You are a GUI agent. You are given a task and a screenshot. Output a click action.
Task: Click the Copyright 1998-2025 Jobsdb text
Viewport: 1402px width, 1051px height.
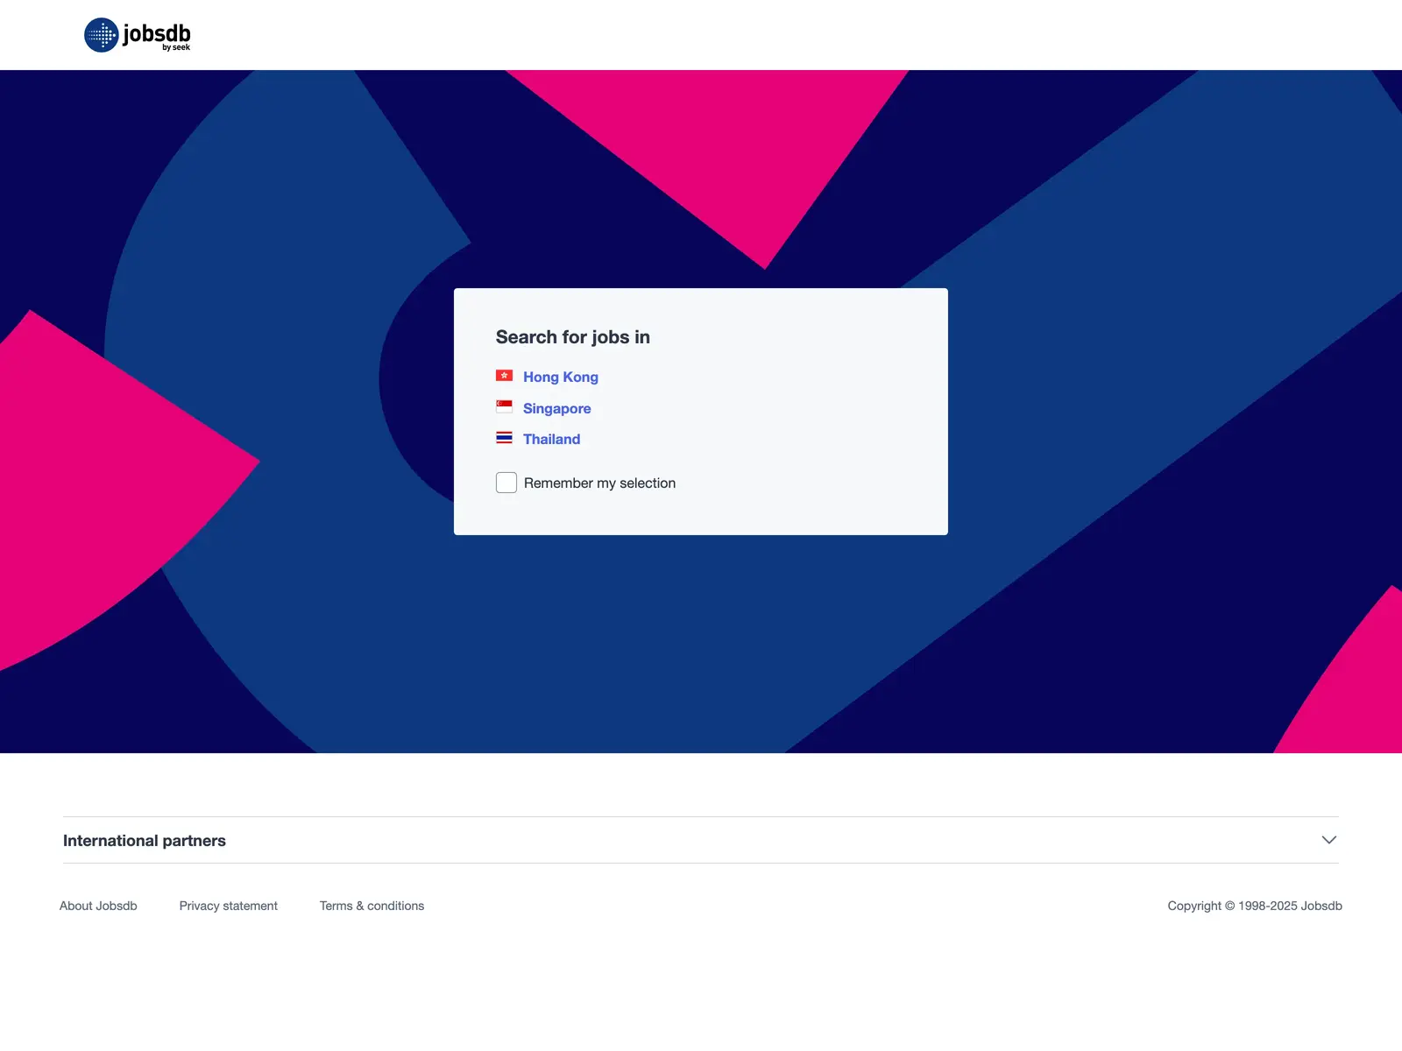[x=1255, y=906]
